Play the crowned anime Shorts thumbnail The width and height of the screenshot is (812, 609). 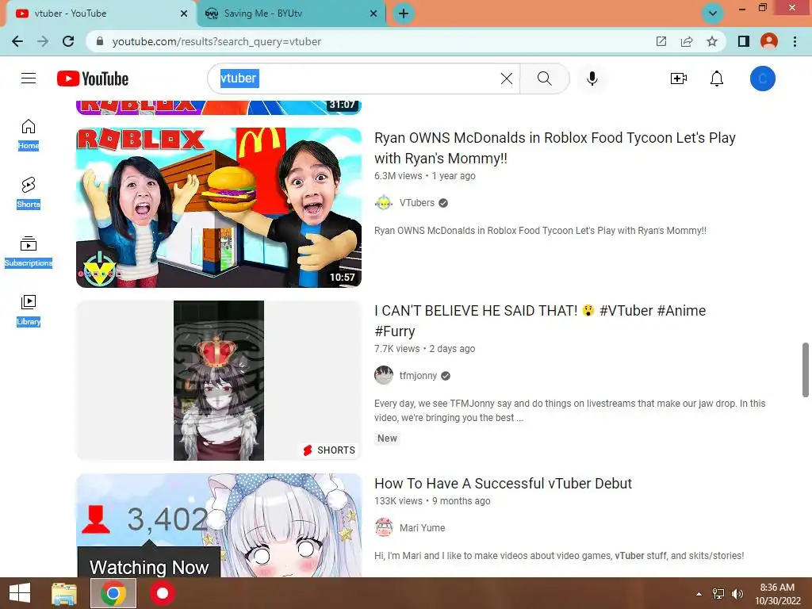219,381
